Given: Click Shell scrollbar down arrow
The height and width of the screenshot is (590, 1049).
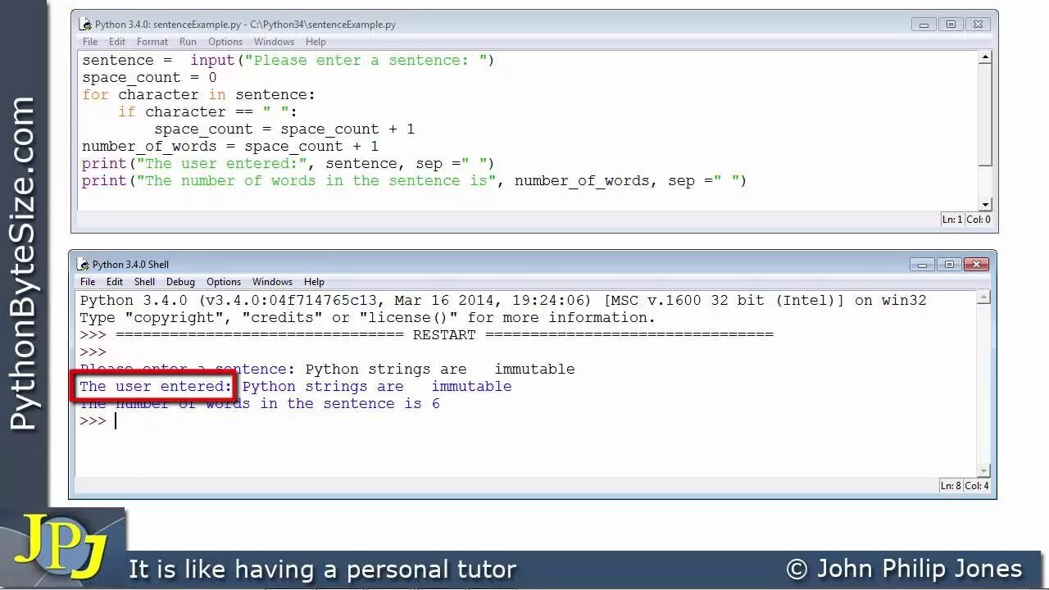Looking at the screenshot, I should click(984, 470).
